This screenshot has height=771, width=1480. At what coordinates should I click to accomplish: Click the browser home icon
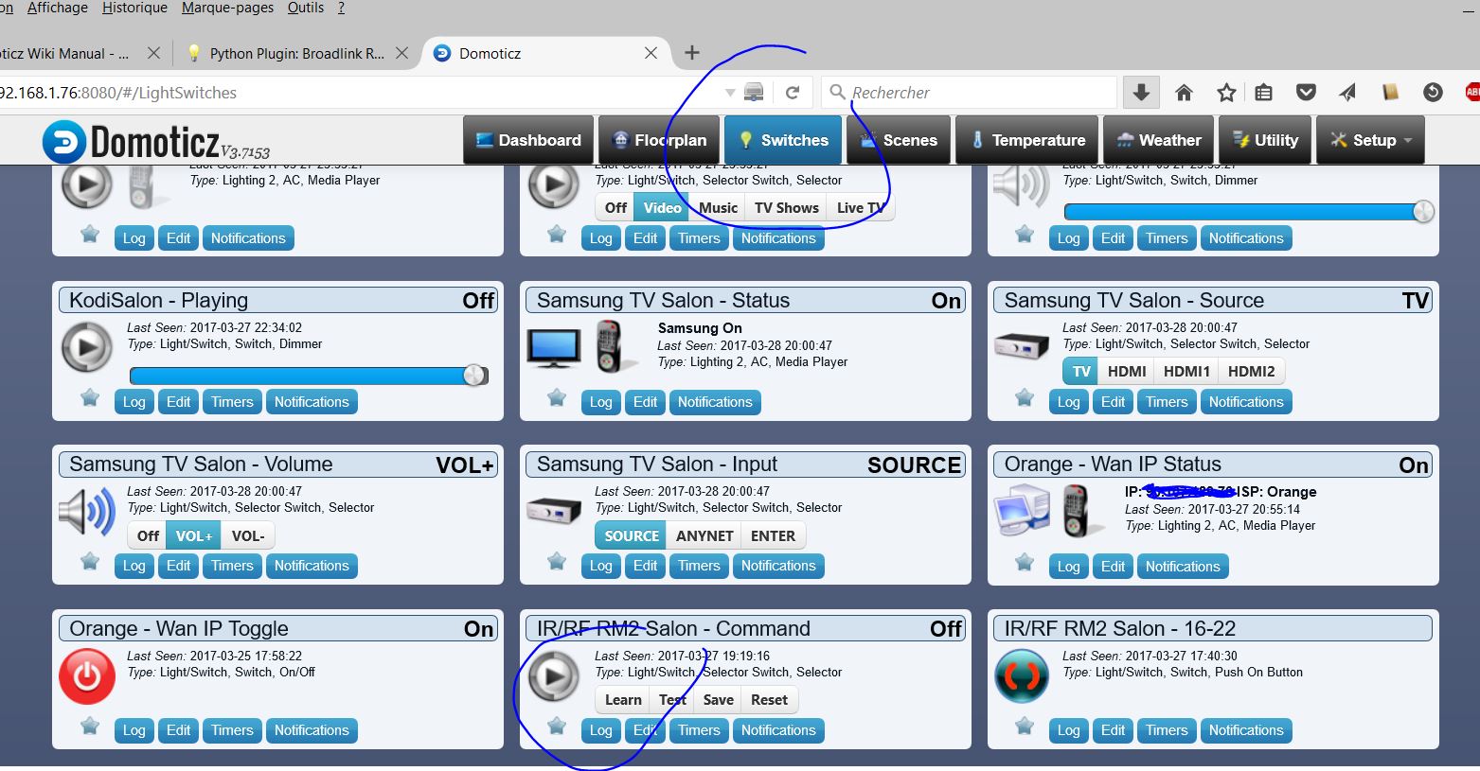click(1184, 92)
